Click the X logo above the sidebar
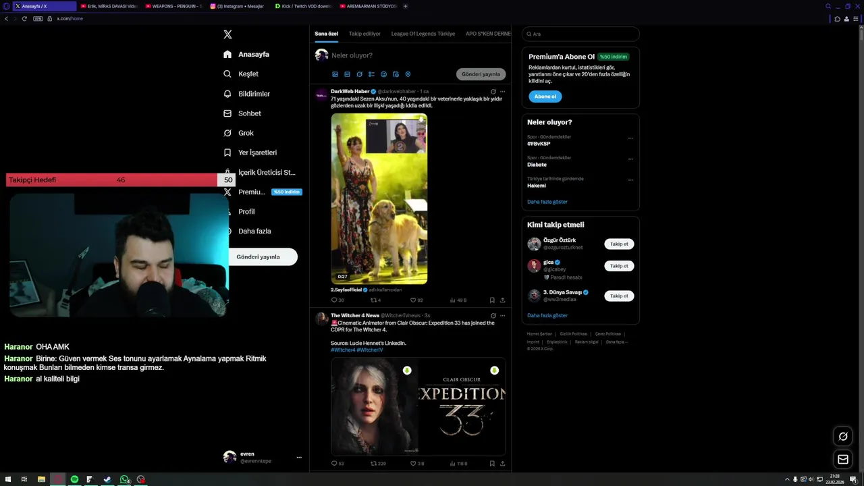 pos(227,34)
